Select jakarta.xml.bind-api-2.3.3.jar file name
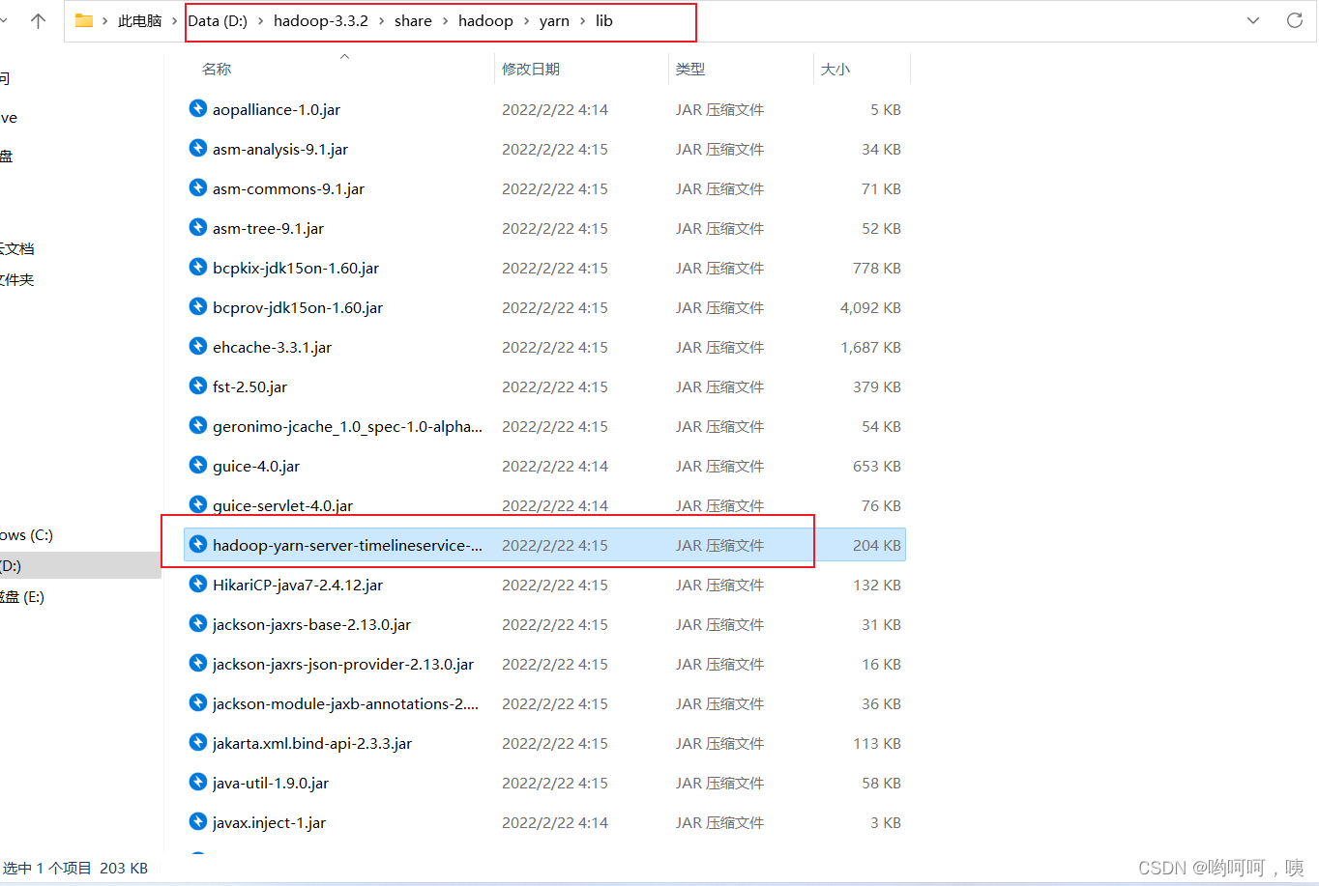The image size is (1319, 886). [312, 743]
